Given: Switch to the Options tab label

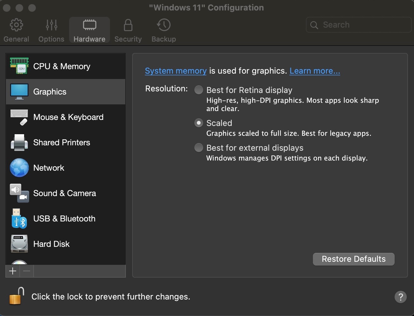Looking at the screenshot, I should [x=51, y=39].
